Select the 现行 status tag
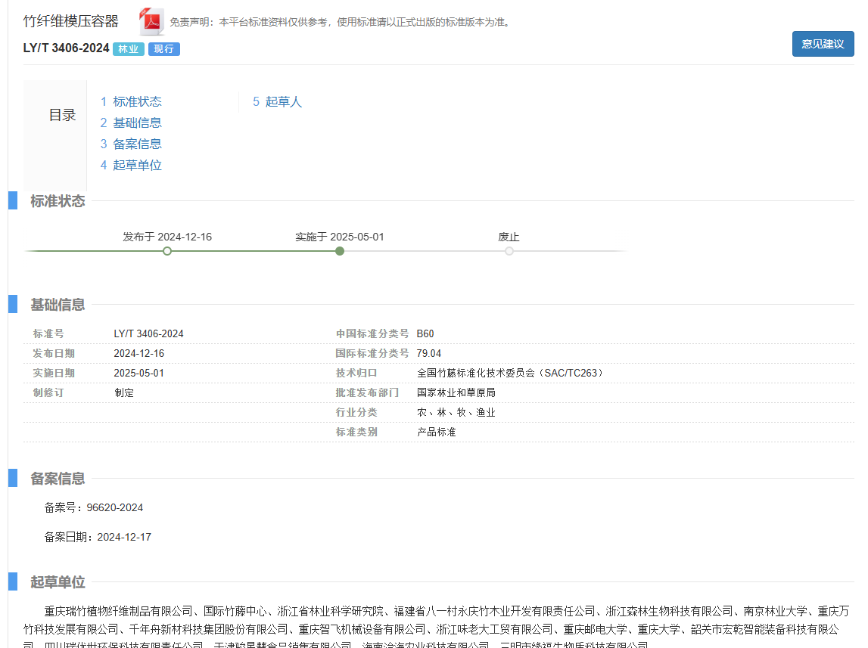This screenshot has width=868, height=648. tap(164, 48)
